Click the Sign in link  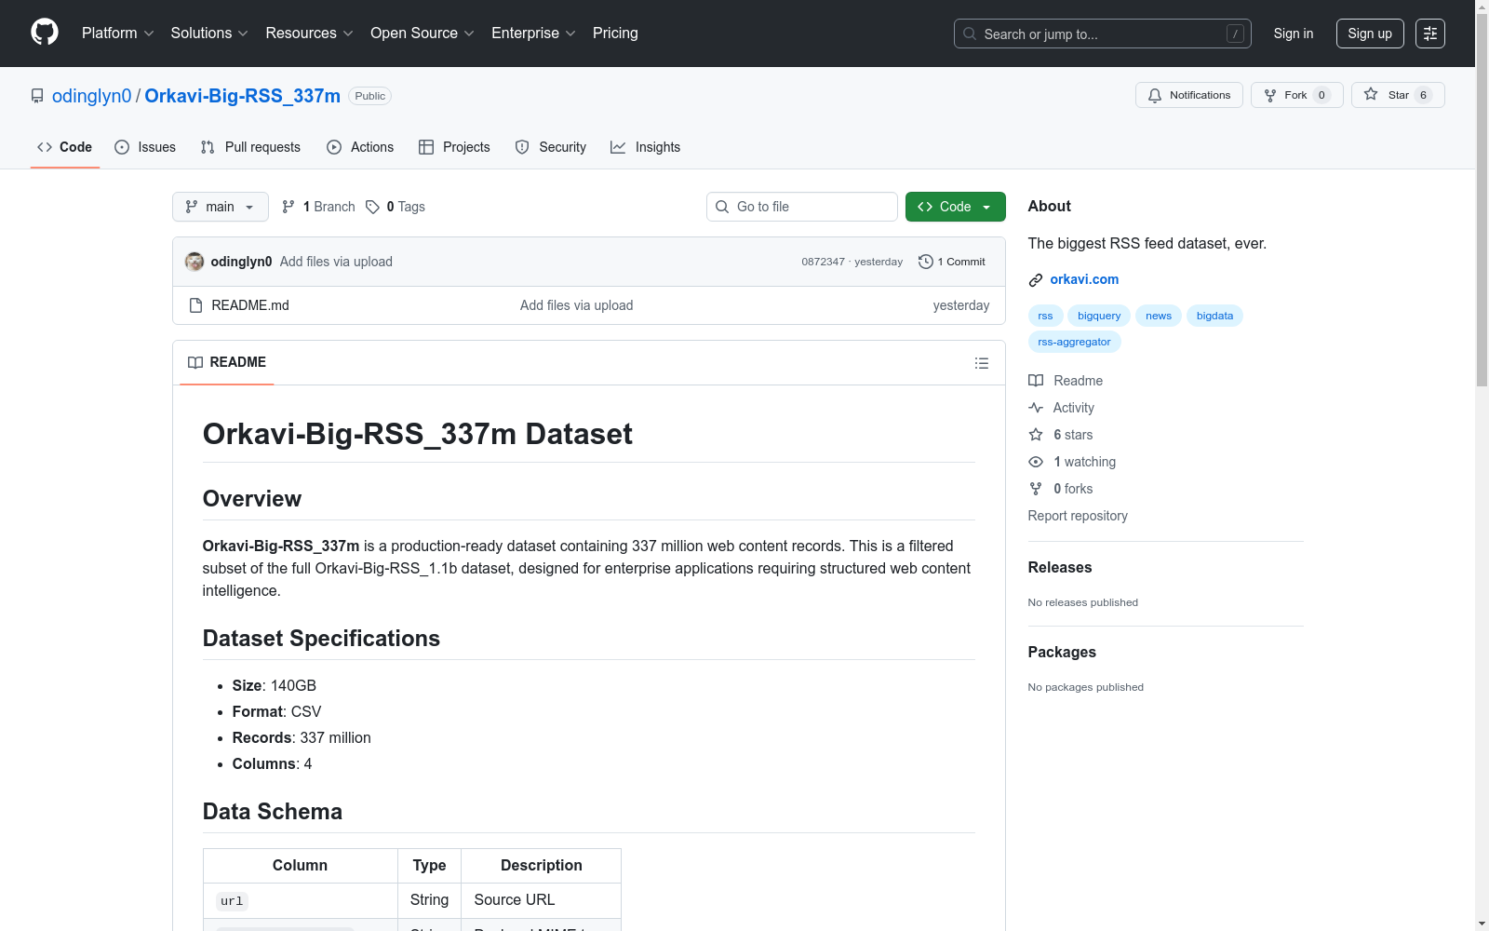(x=1294, y=34)
